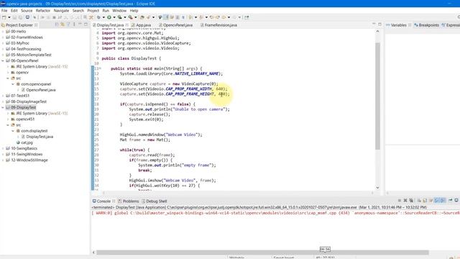Click the editor vertical scrollbar thumb
460x259 pixels.
click(378, 96)
